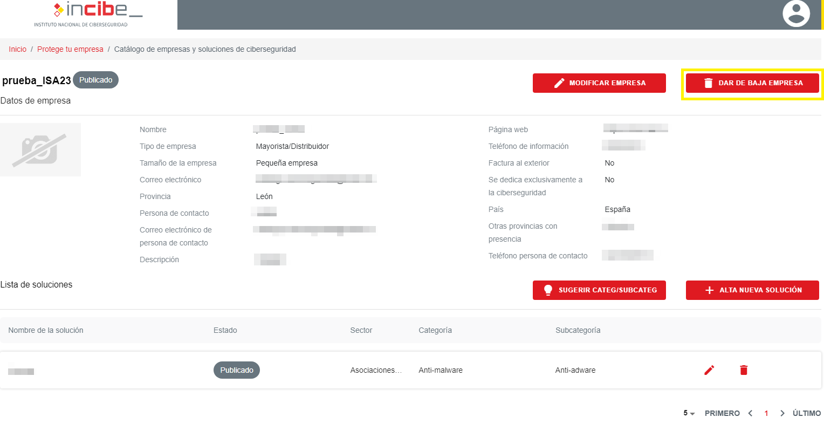This screenshot has width=824, height=424.
Task: Click the pencil edit icon in solution row
Action: tap(709, 370)
